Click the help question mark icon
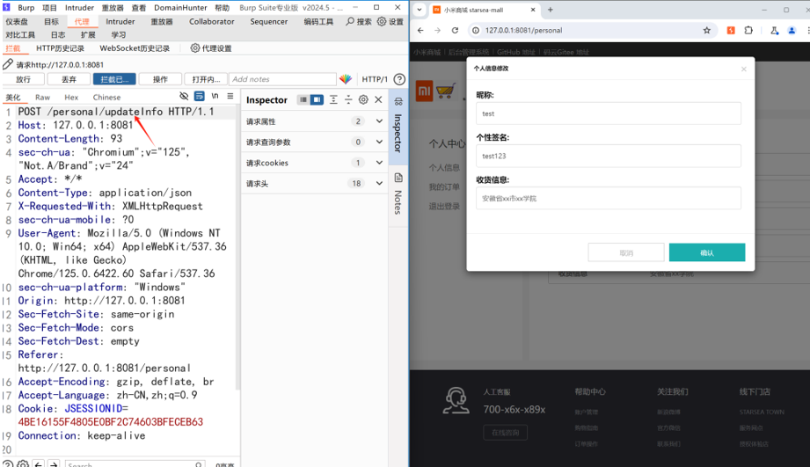This screenshot has height=467, width=810. tap(399, 79)
